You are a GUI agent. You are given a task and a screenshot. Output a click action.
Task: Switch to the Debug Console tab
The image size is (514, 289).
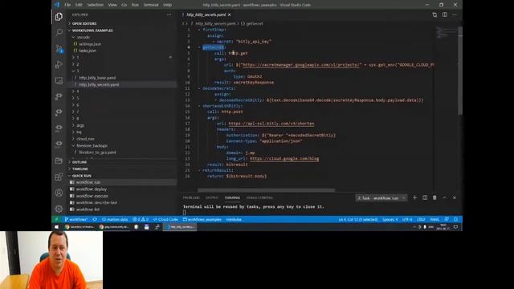click(259, 197)
